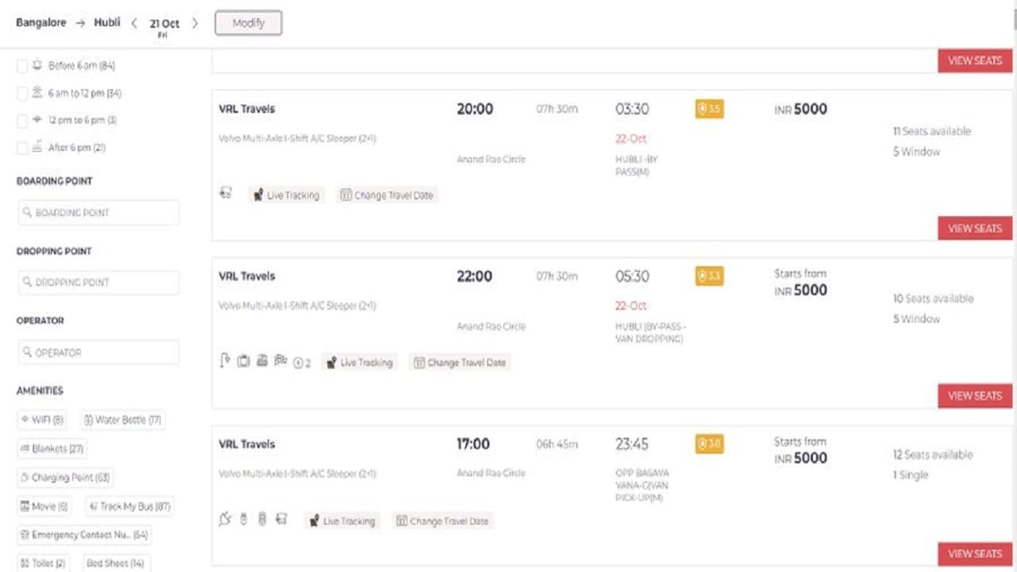
Task: View seats for the 22:00 bus
Action: (x=974, y=396)
